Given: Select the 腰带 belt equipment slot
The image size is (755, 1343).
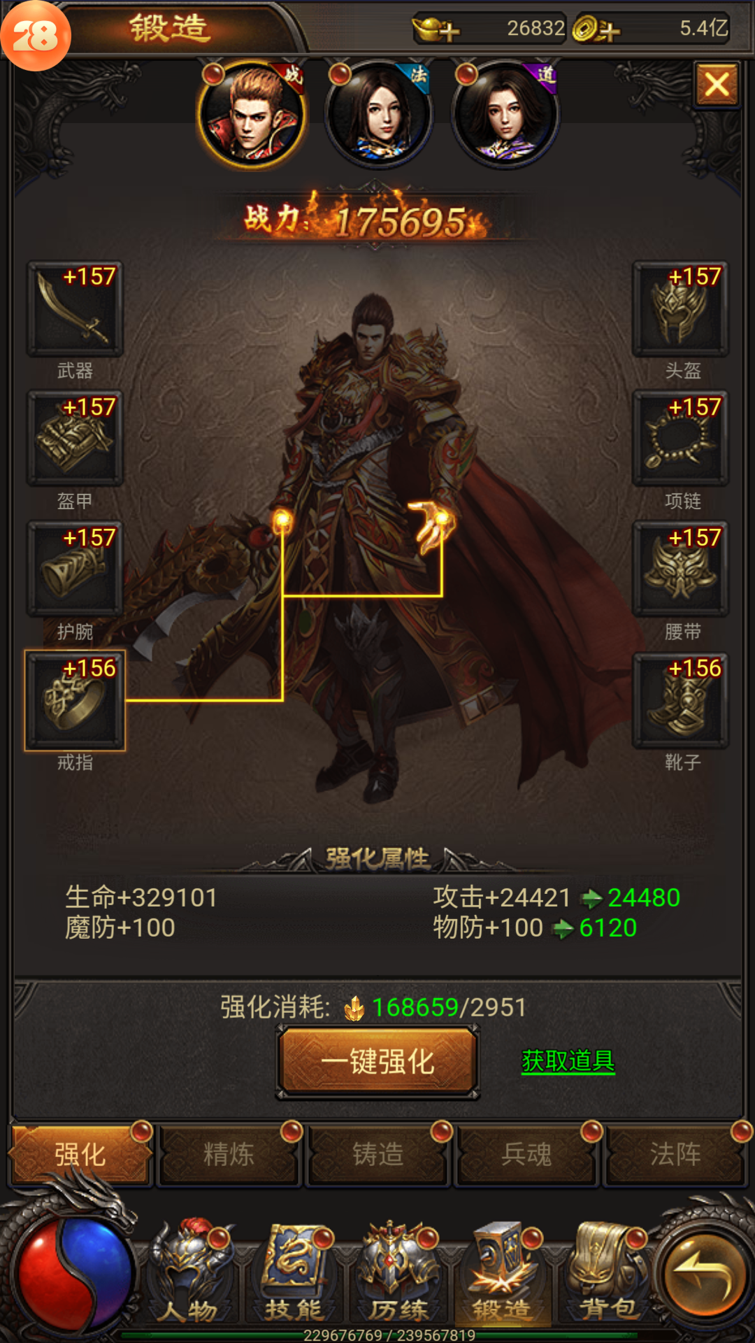Looking at the screenshot, I should coord(680,569).
